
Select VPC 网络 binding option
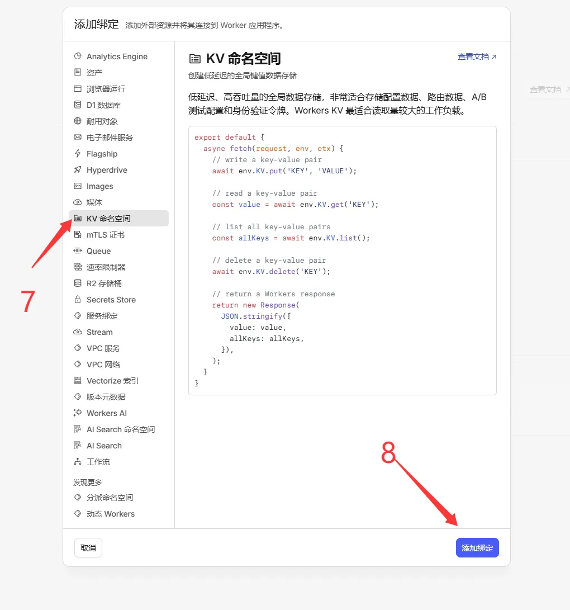[x=118, y=365]
